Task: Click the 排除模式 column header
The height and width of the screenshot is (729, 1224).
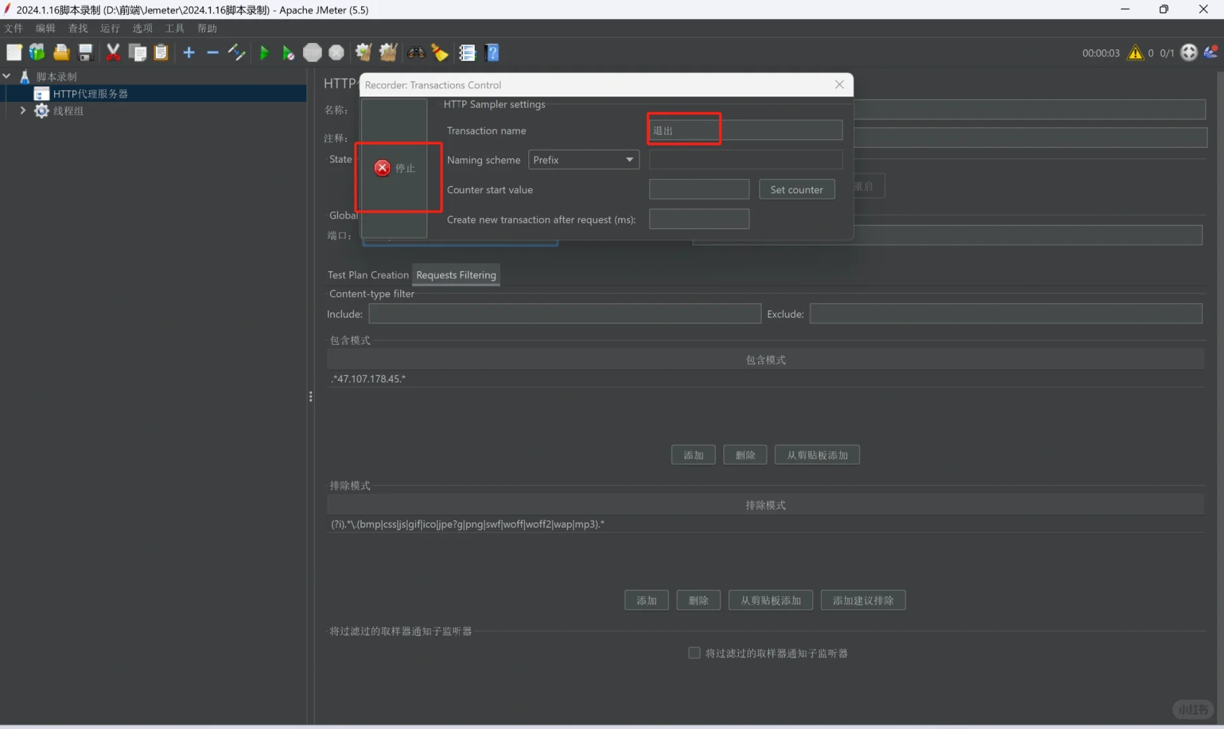Action: [766, 505]
